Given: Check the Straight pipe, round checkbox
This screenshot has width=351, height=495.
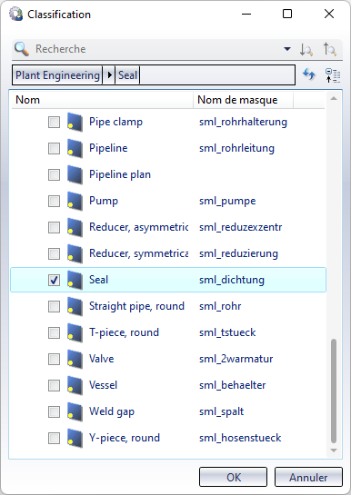Looking at the screenshot, I should (54, 306).
